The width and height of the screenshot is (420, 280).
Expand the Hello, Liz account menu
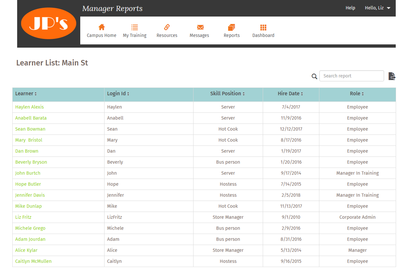(377, 8)
